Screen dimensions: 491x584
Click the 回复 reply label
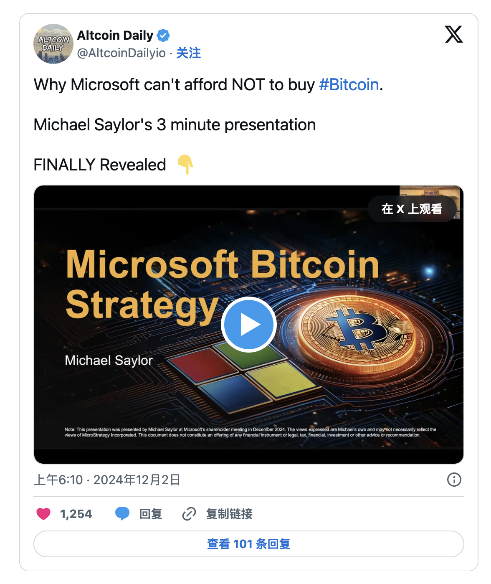tap(151, 514)
